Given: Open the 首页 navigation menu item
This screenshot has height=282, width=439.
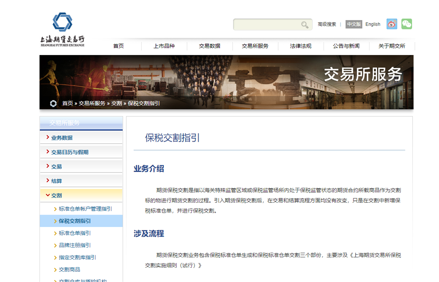Looking at the screenshot, I should point(118,46).
